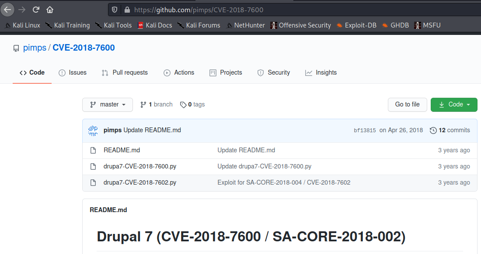Reload the page with the refresh icon
The image size is (481, 254).
36,10
